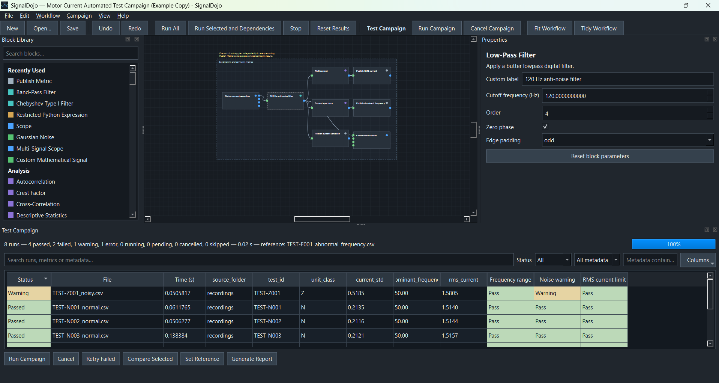Click the Cross-Correlation block icon
The width and height of the screenshot is (719, 383).
point(11,204)
